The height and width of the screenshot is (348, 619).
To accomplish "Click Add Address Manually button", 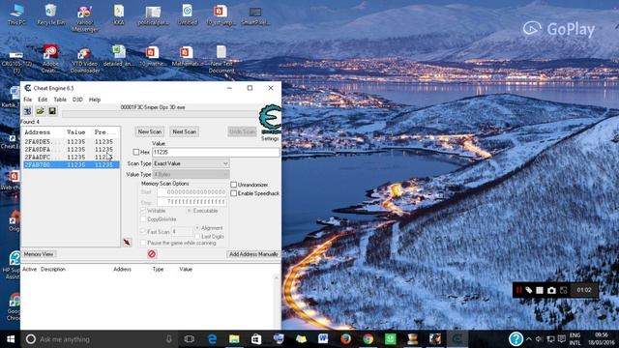I will tap(253, 254).
